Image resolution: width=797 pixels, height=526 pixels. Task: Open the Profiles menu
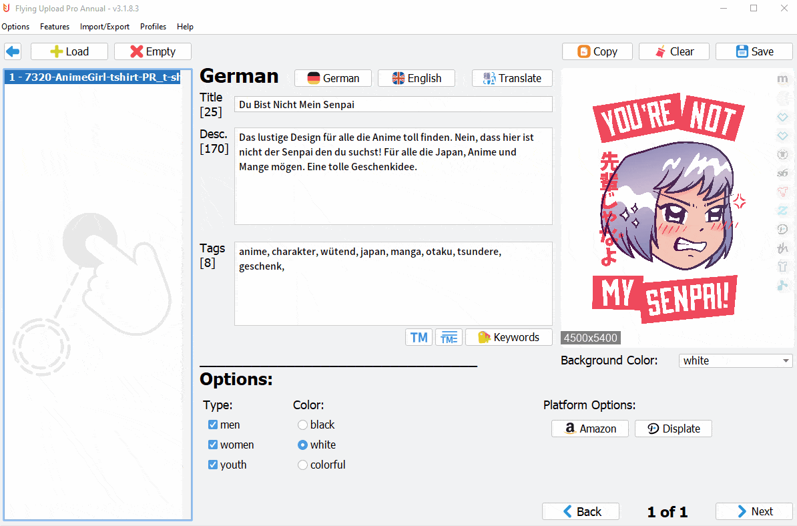point(153,27)
